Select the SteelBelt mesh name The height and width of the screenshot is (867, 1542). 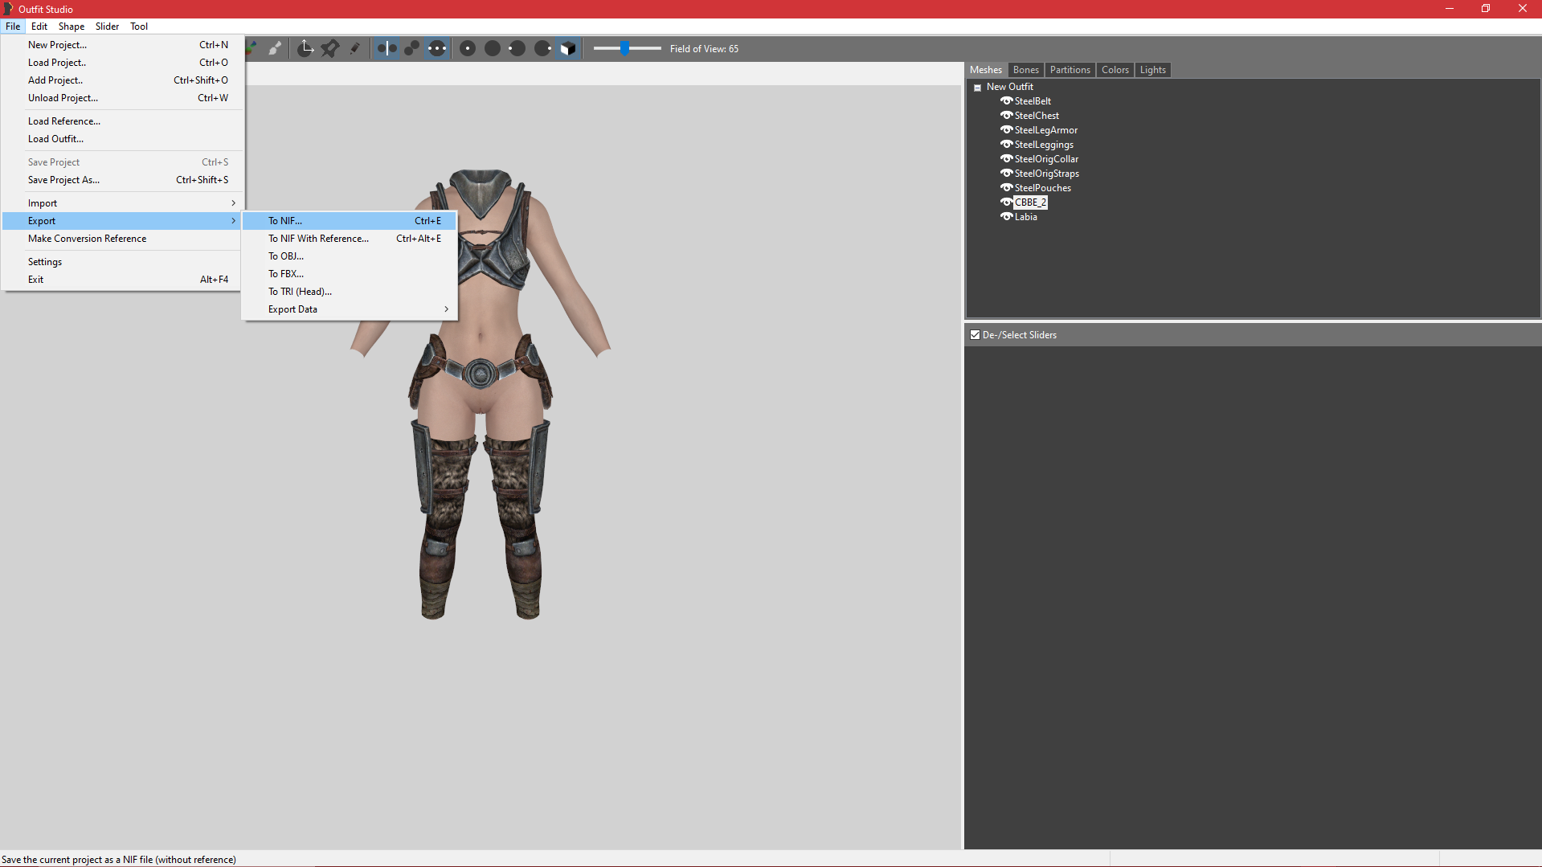[x=1033, y=101]
